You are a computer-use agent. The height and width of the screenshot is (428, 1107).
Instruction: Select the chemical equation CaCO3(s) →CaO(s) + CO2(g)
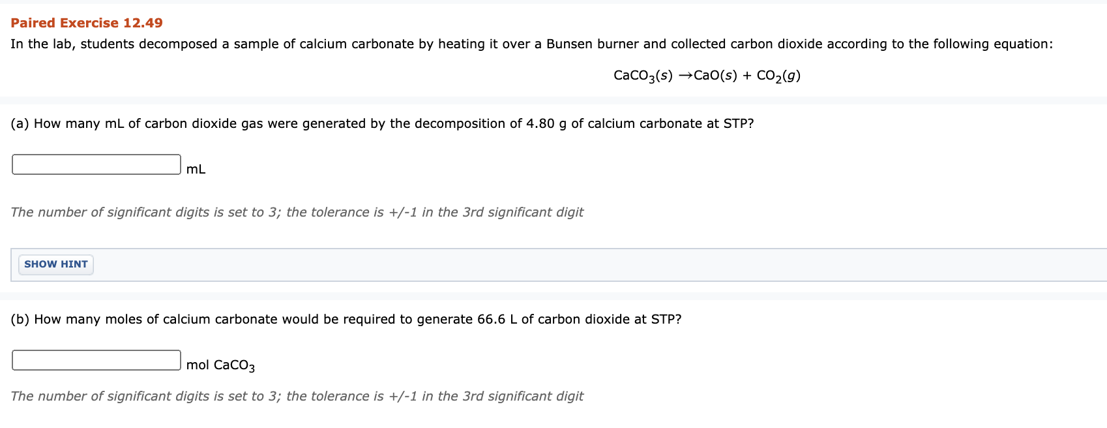point(706,74)
